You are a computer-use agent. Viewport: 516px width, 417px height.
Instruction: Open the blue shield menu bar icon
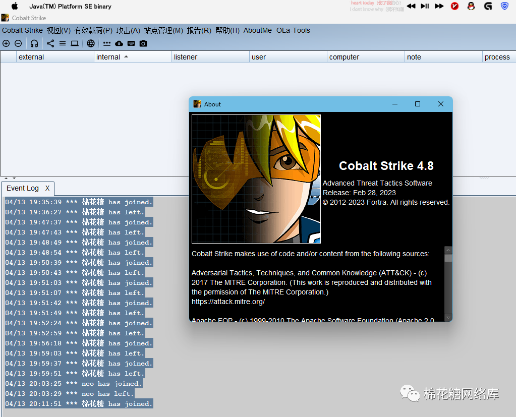click(504, 6)
